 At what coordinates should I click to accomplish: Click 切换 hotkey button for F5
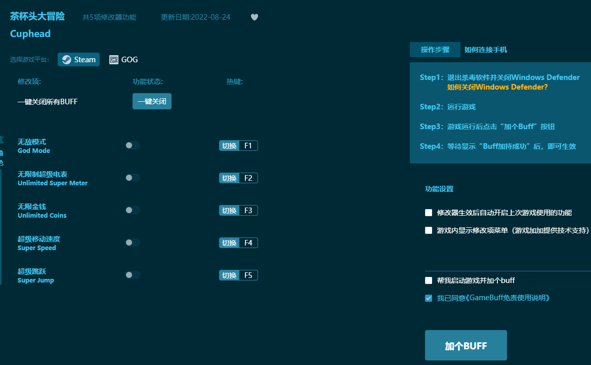click(229, 275)
